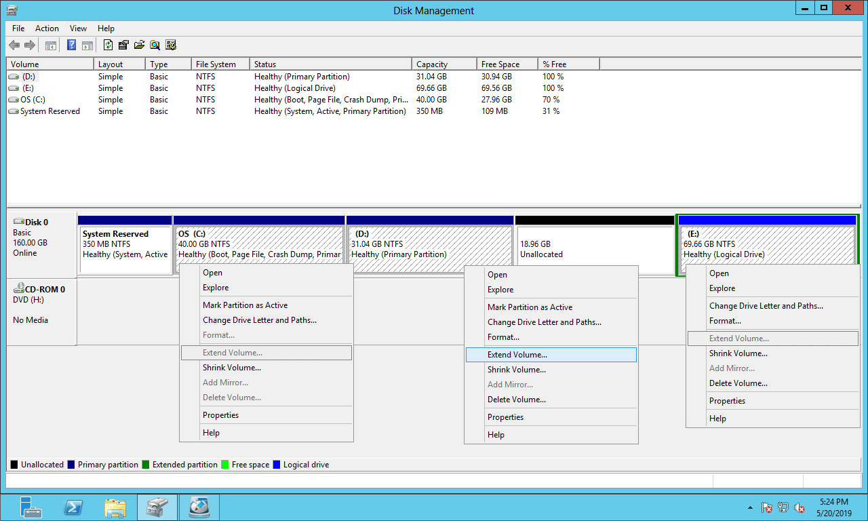Select the System Reserved row in volume list
Screen dimensions: 868x521
coord(50,111)
